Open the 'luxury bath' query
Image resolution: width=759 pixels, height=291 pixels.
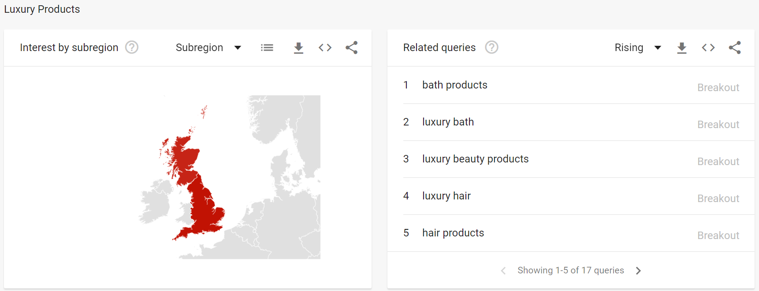coord(448,122)
